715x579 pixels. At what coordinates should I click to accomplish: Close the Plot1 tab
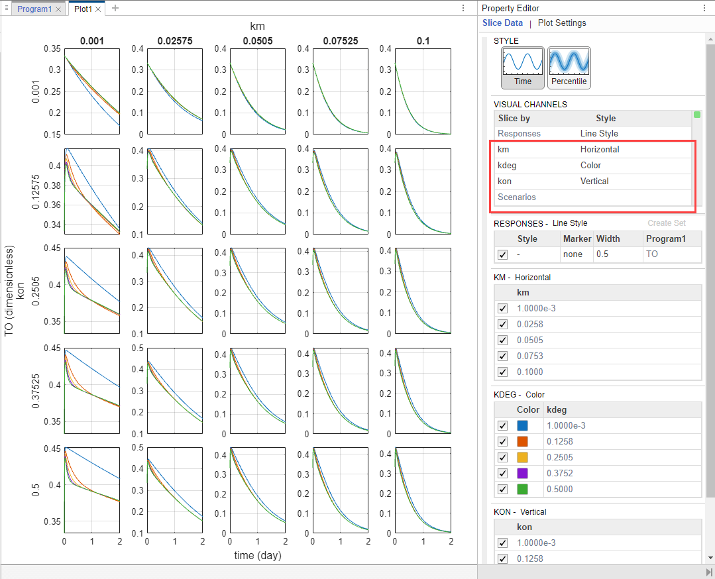tap(98, 9)
